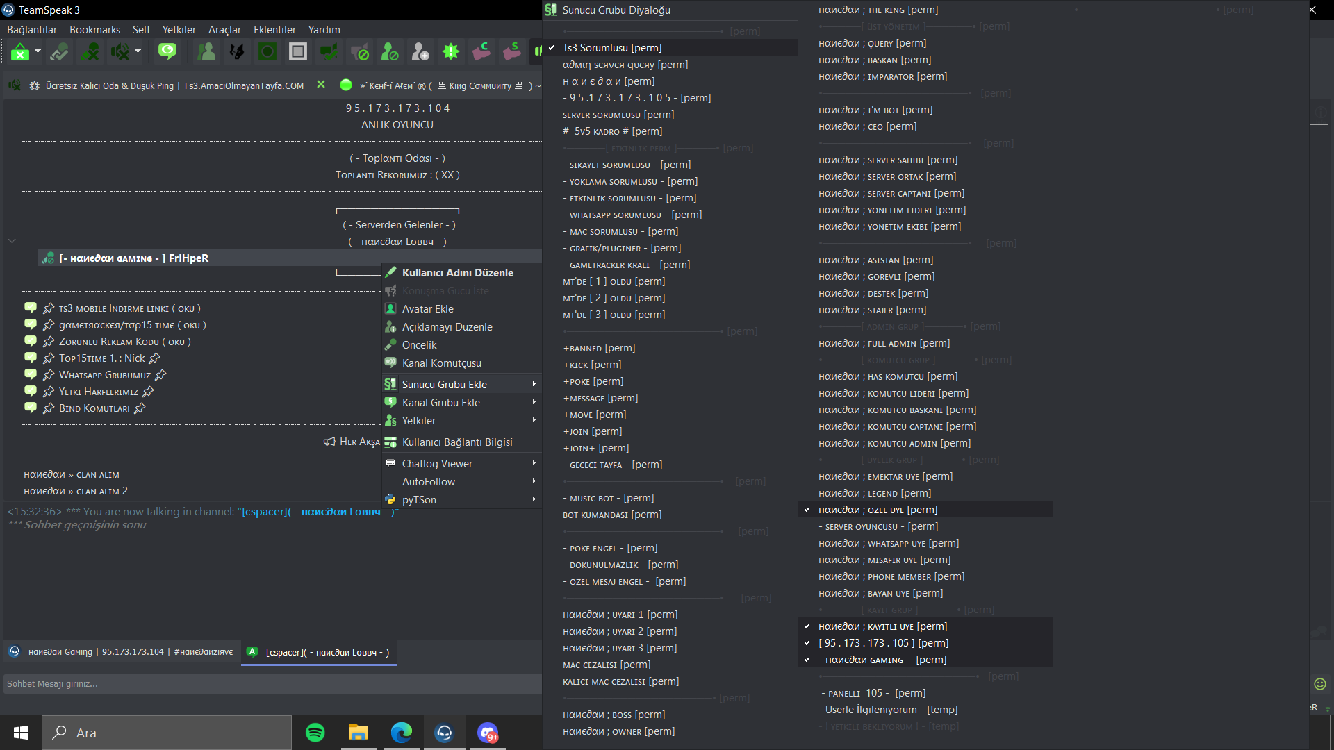Click the Sohbet Mesajı chat input field
1334x750 pixels.
tap(272, 684)
